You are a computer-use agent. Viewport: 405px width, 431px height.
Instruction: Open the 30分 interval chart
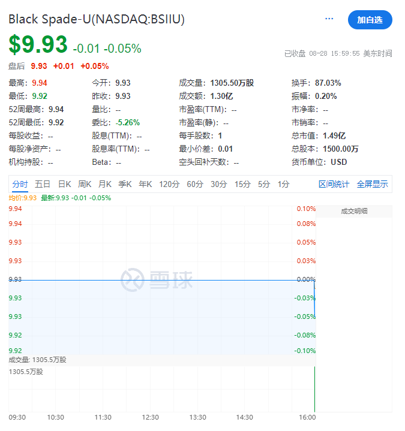(x=218, y=184)
